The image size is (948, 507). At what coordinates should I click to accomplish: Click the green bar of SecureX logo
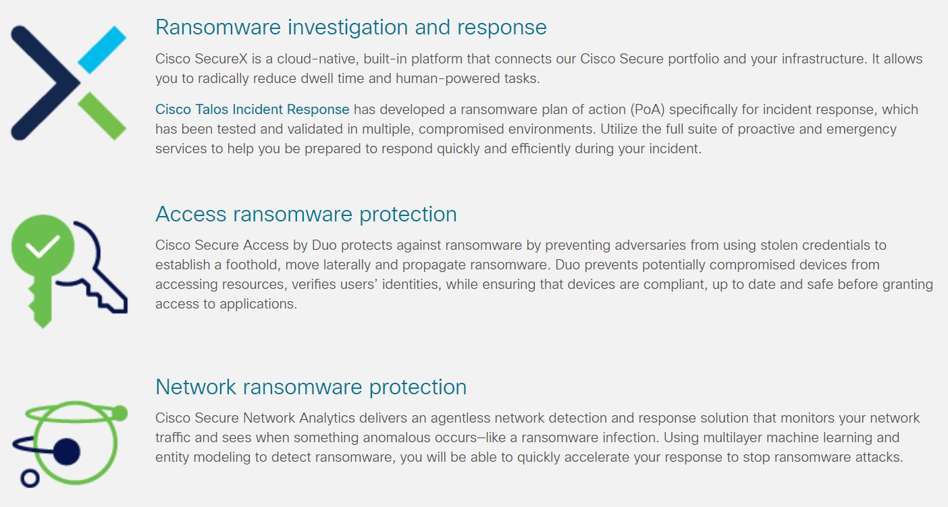click(102, 116)
